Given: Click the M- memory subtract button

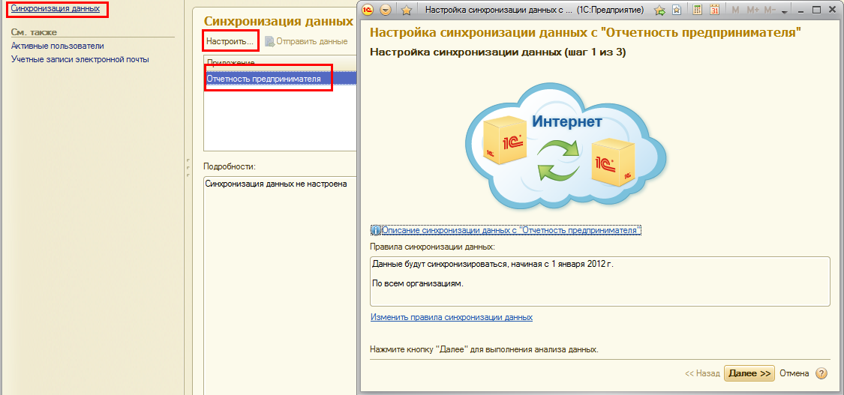Looking at the screenshot, I should click(770, 10).
